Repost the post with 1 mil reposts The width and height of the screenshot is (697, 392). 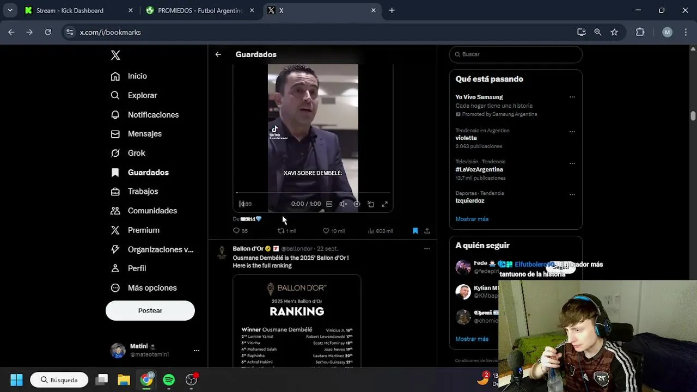coord(287,231)
